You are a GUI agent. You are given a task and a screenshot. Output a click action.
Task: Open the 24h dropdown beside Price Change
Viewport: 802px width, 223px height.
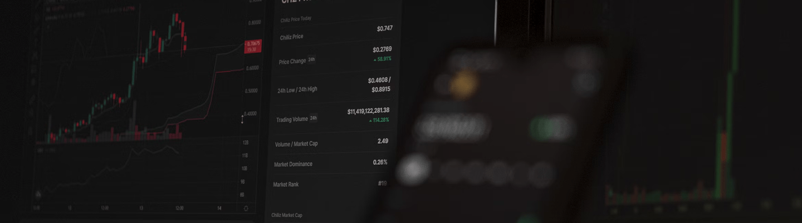pos(312,59)
